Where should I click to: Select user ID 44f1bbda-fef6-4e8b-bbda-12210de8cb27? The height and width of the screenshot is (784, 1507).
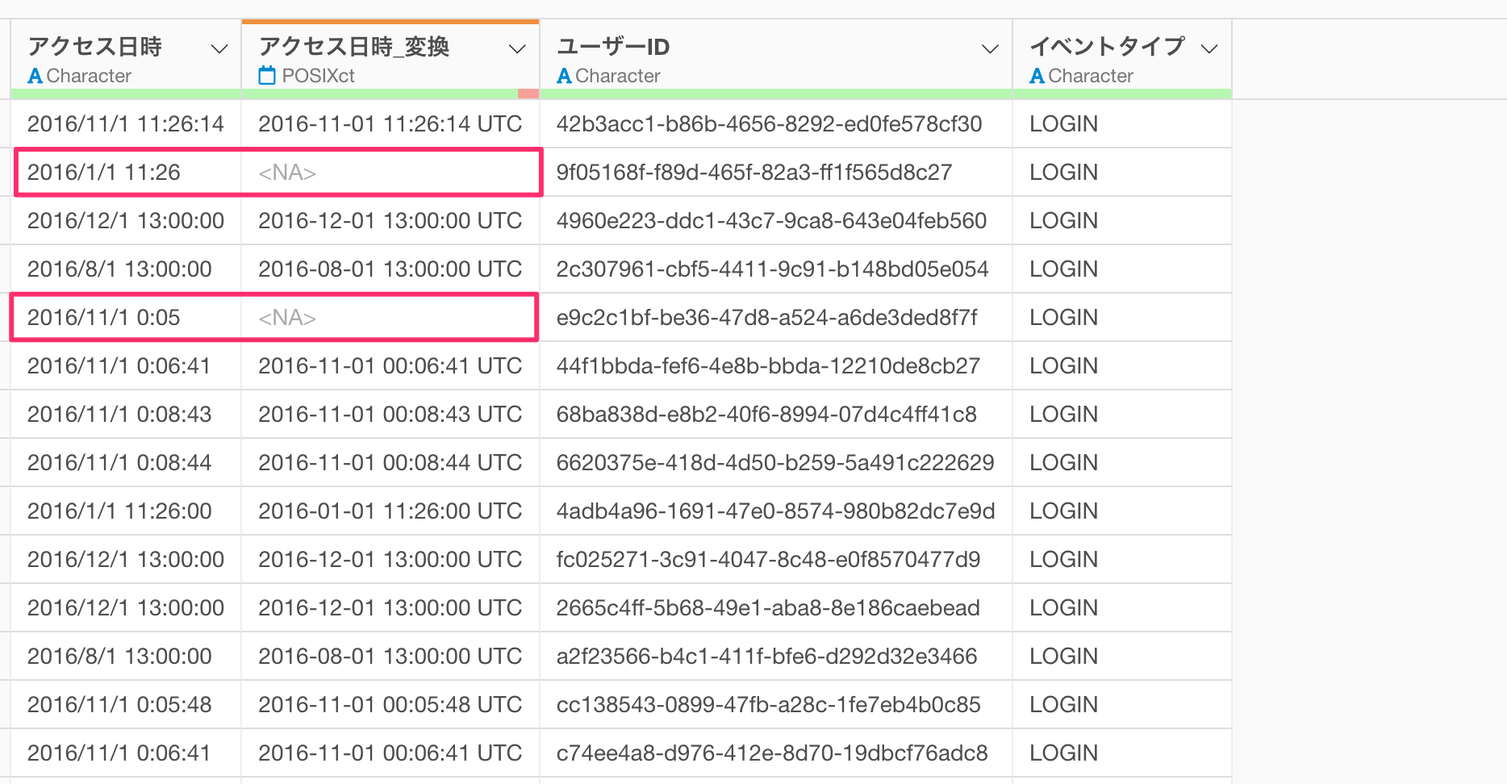point(776,365)
